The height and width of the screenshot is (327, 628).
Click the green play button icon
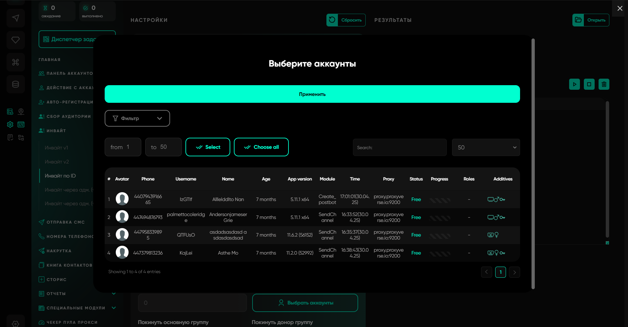574,84
